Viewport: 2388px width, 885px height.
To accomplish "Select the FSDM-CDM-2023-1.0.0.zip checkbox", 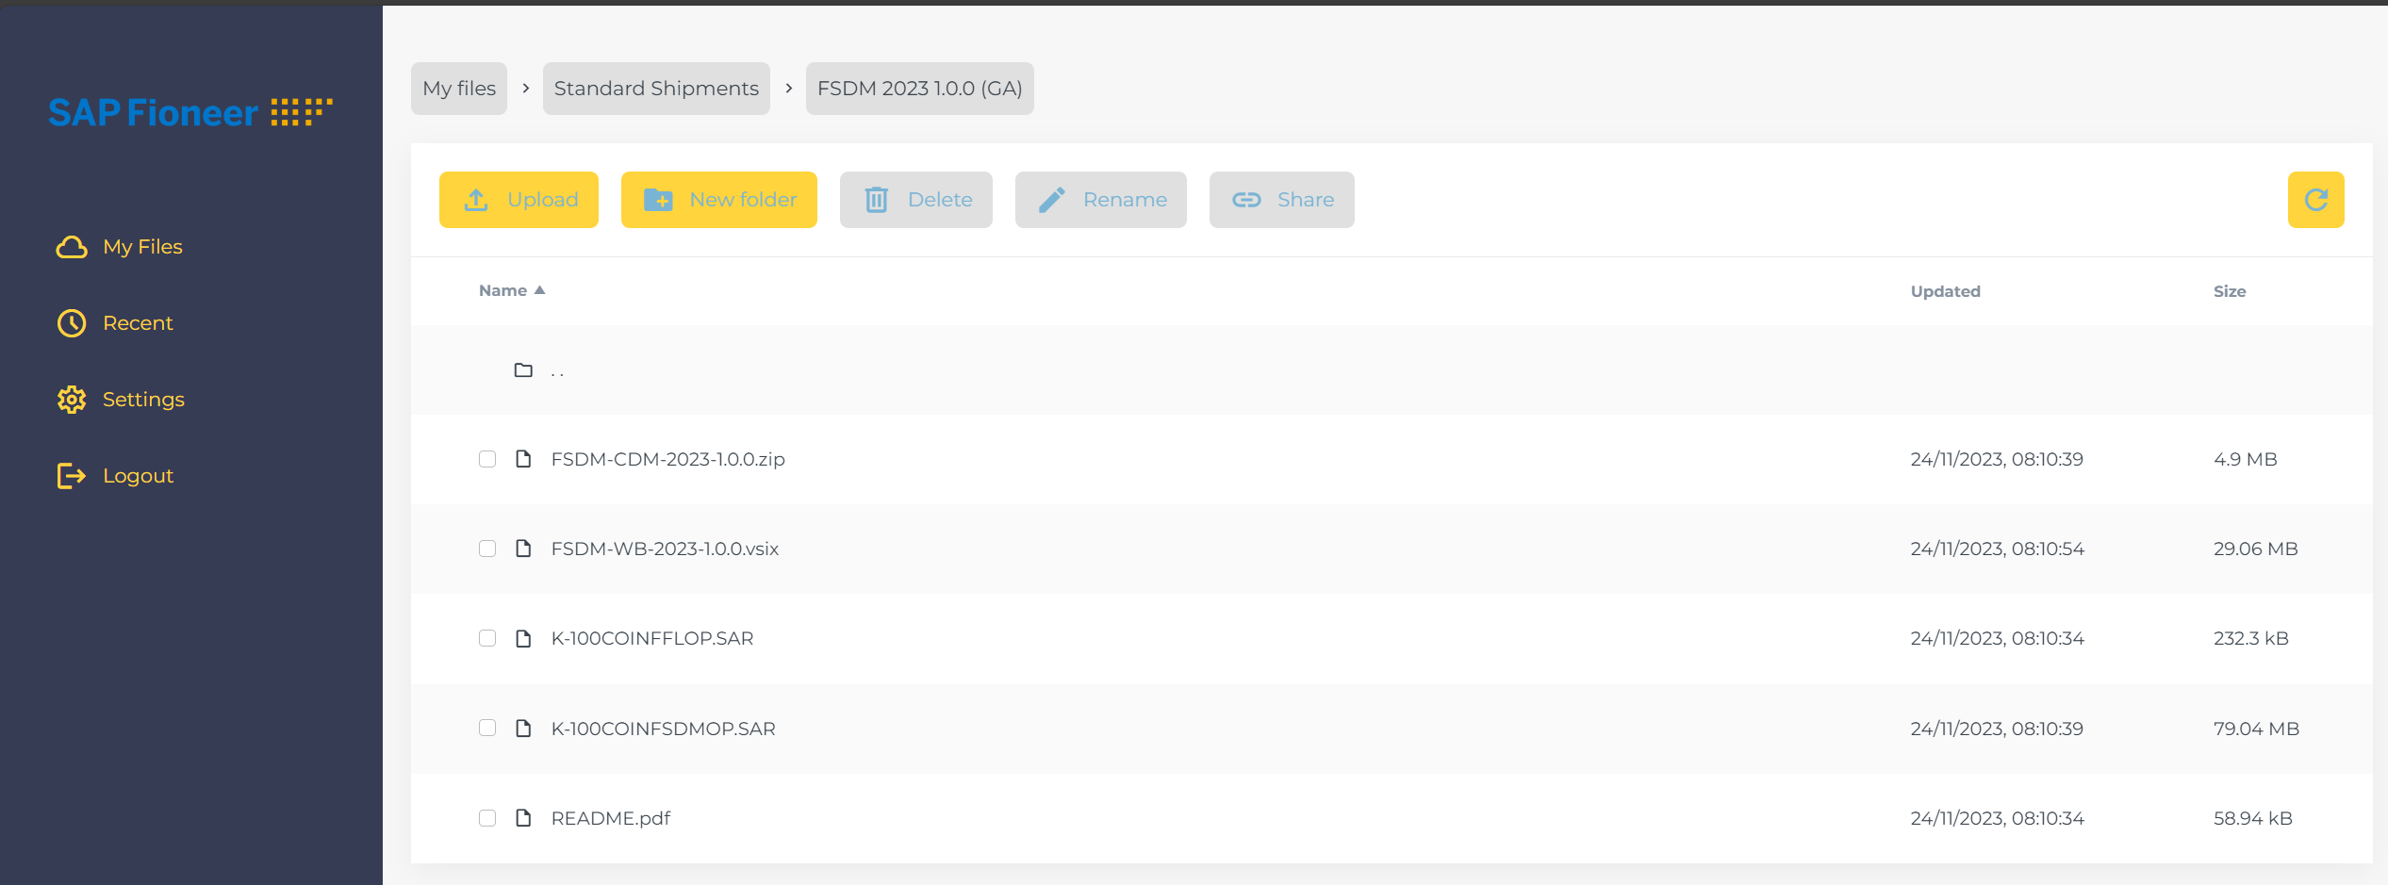I will (487, 459).
